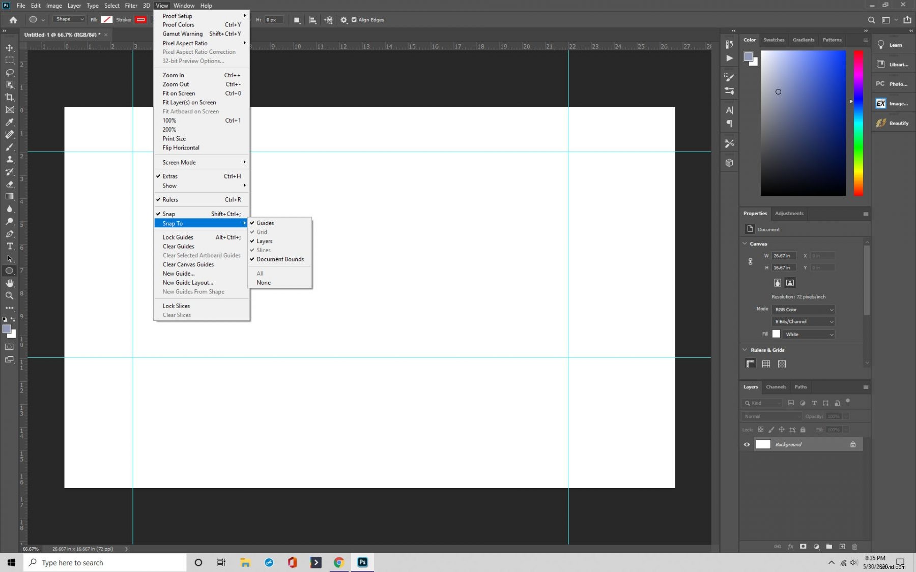Open the Beautify extension panel
This screenshot has height=572, width=916.
click(893, 123)
